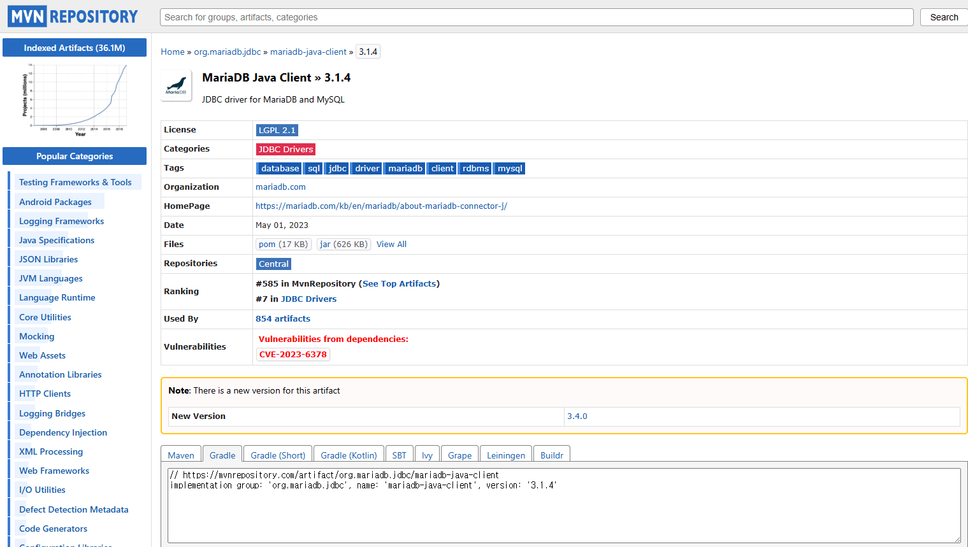Download the pom (17 KB) file
Screen dimensions: 968x547
pyautogui.click(x=284, y=245)
